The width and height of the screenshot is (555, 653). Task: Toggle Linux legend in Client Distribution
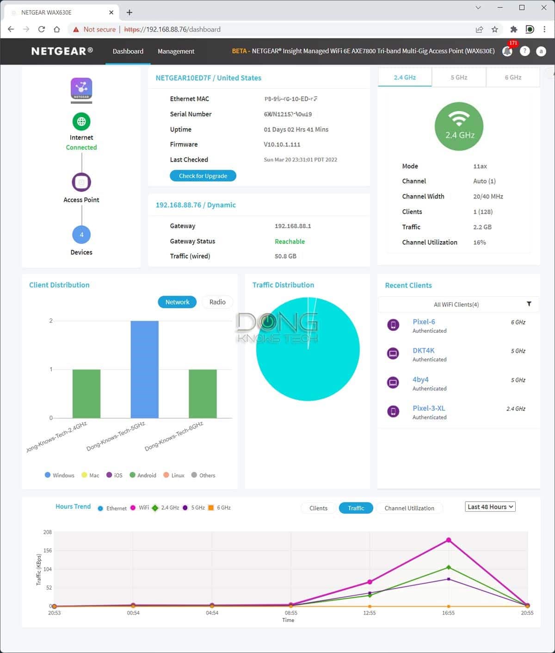click(174, 475)
